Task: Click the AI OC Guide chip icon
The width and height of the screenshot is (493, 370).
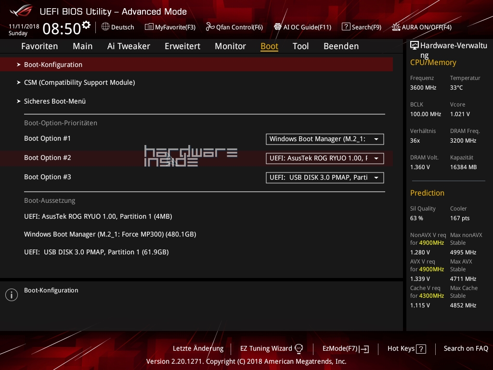Action: (278, 27)
